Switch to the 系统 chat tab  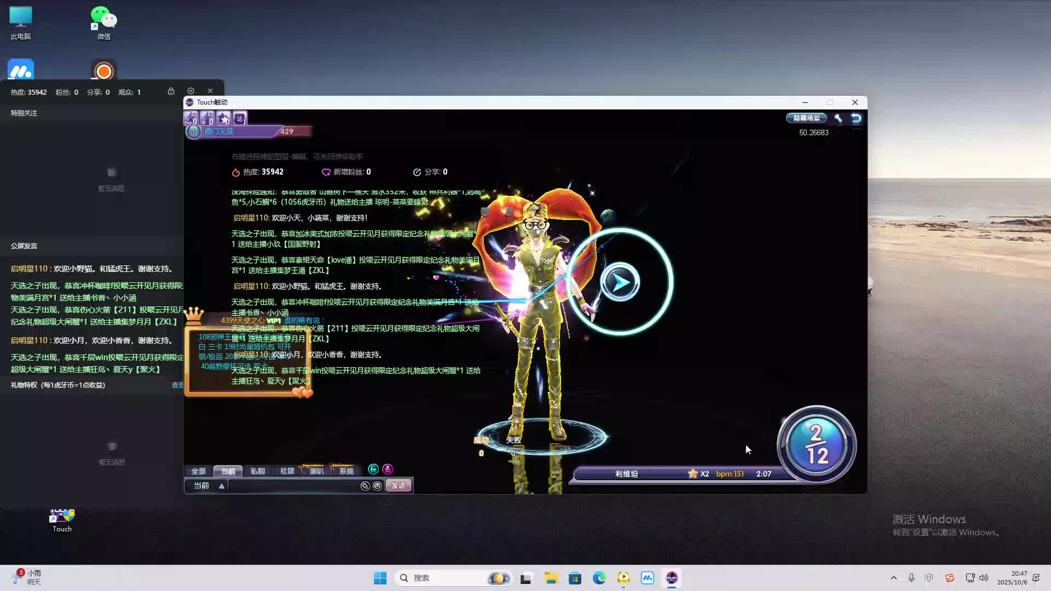[x=346, y=471]
